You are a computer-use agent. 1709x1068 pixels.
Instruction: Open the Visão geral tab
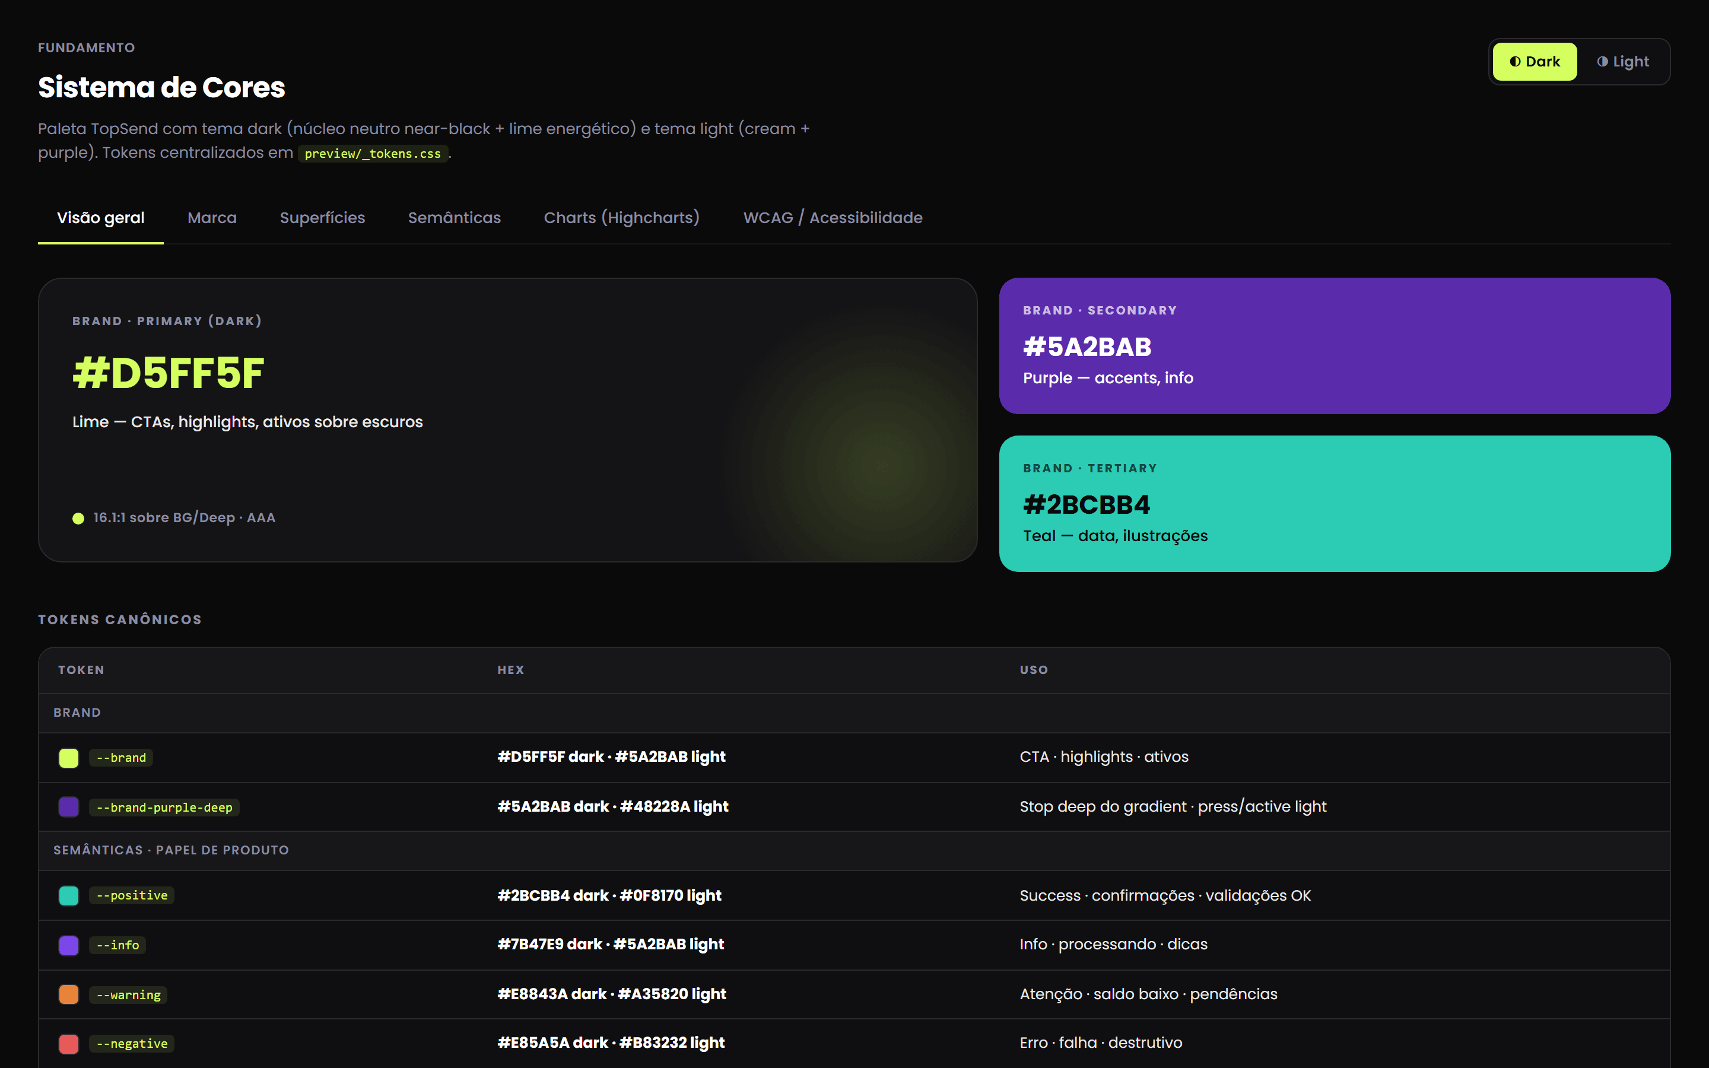point(100,218)
